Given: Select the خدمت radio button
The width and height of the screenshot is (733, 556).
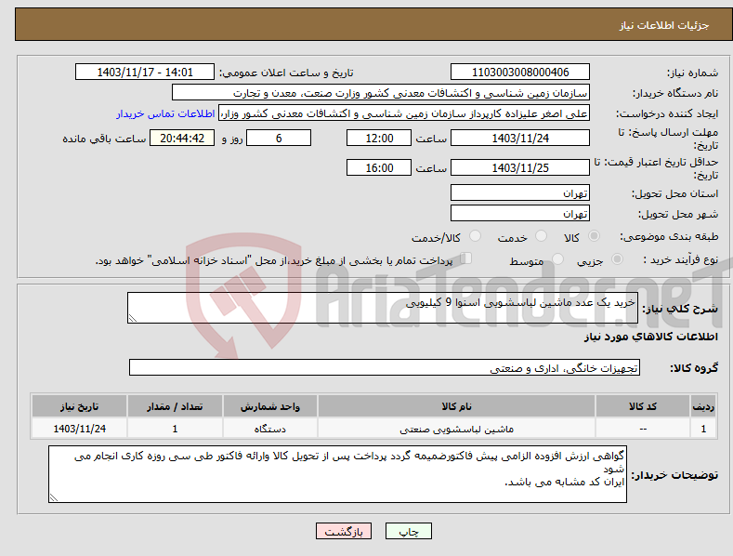Looking at the screenshot, I should [x=541, y=236].
